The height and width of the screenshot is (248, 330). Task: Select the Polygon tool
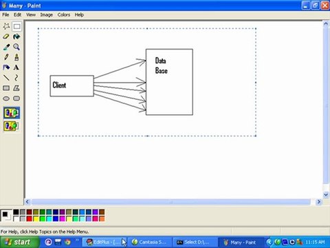(x=16, y=88)
